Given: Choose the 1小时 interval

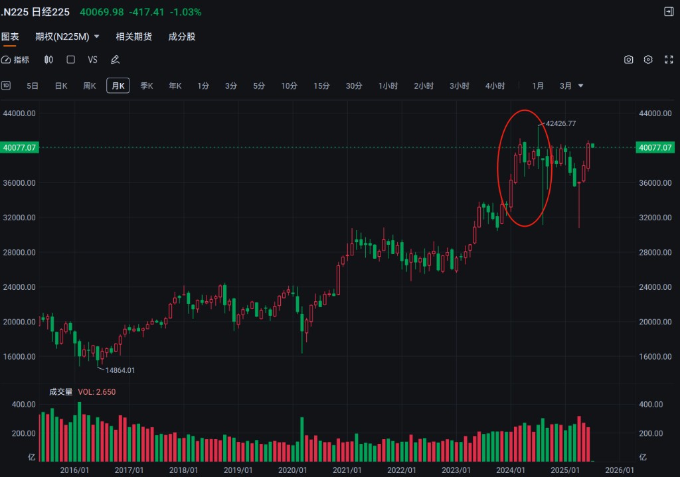Looking at the screenshot, I should pyautogui.click(x=388, y=86).
